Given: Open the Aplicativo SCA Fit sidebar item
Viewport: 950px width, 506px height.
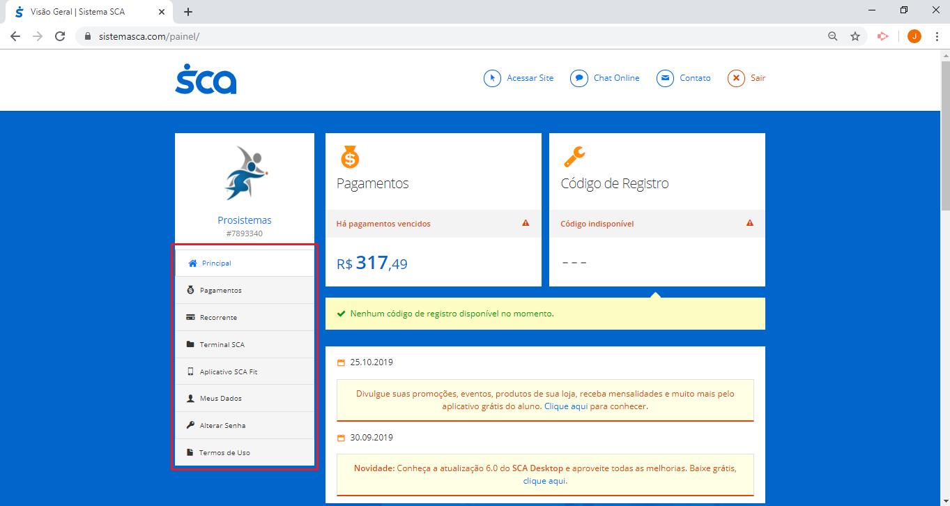Looking at the screenshot, I should 245,371.
